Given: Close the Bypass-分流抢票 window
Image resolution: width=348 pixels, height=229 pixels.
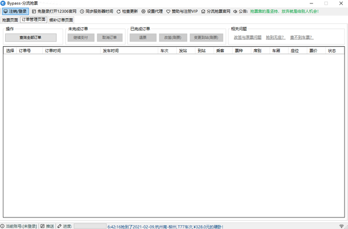Looking at the screenshot, I should [341, 3].
